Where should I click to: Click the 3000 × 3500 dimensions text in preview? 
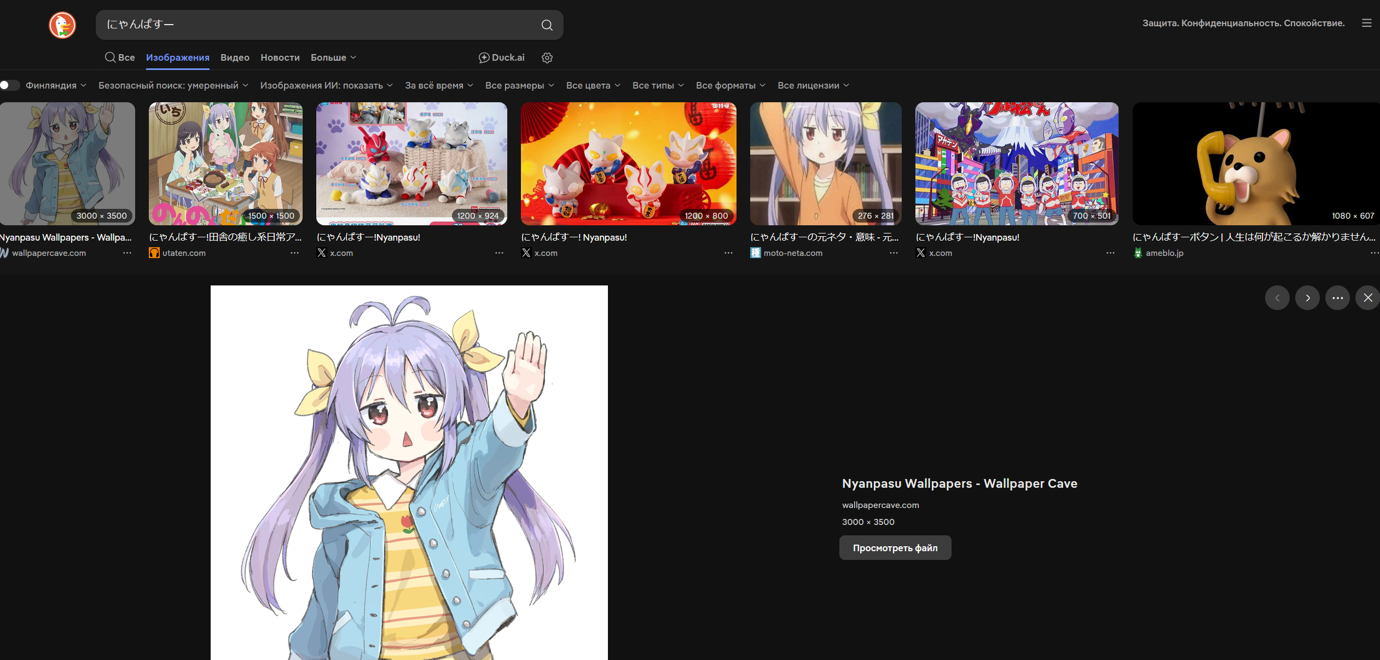pyautogui.click(x=868, y=522)
